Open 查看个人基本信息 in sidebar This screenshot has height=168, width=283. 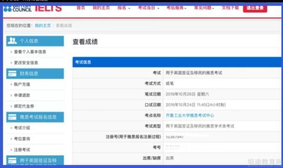point(30,52)
